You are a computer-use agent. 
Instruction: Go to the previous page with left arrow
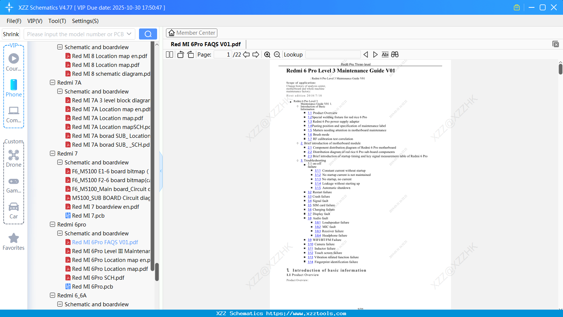pos(246,55)
